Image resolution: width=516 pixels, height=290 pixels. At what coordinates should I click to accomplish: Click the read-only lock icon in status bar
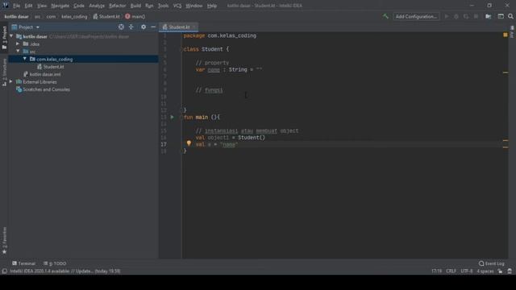tap(500, 271)
